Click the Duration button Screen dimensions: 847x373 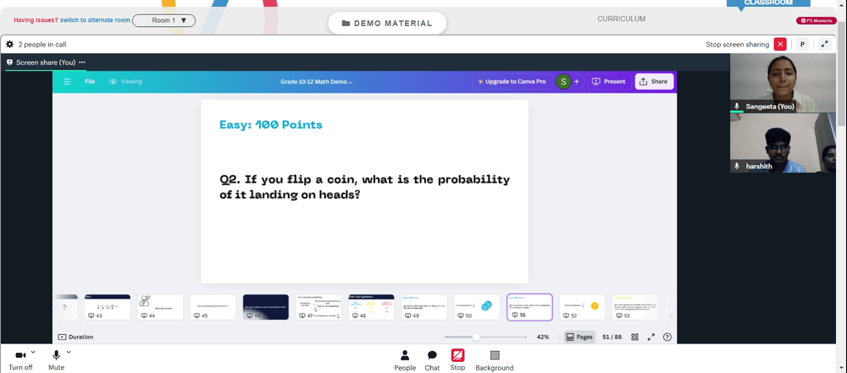pos(75,337)
